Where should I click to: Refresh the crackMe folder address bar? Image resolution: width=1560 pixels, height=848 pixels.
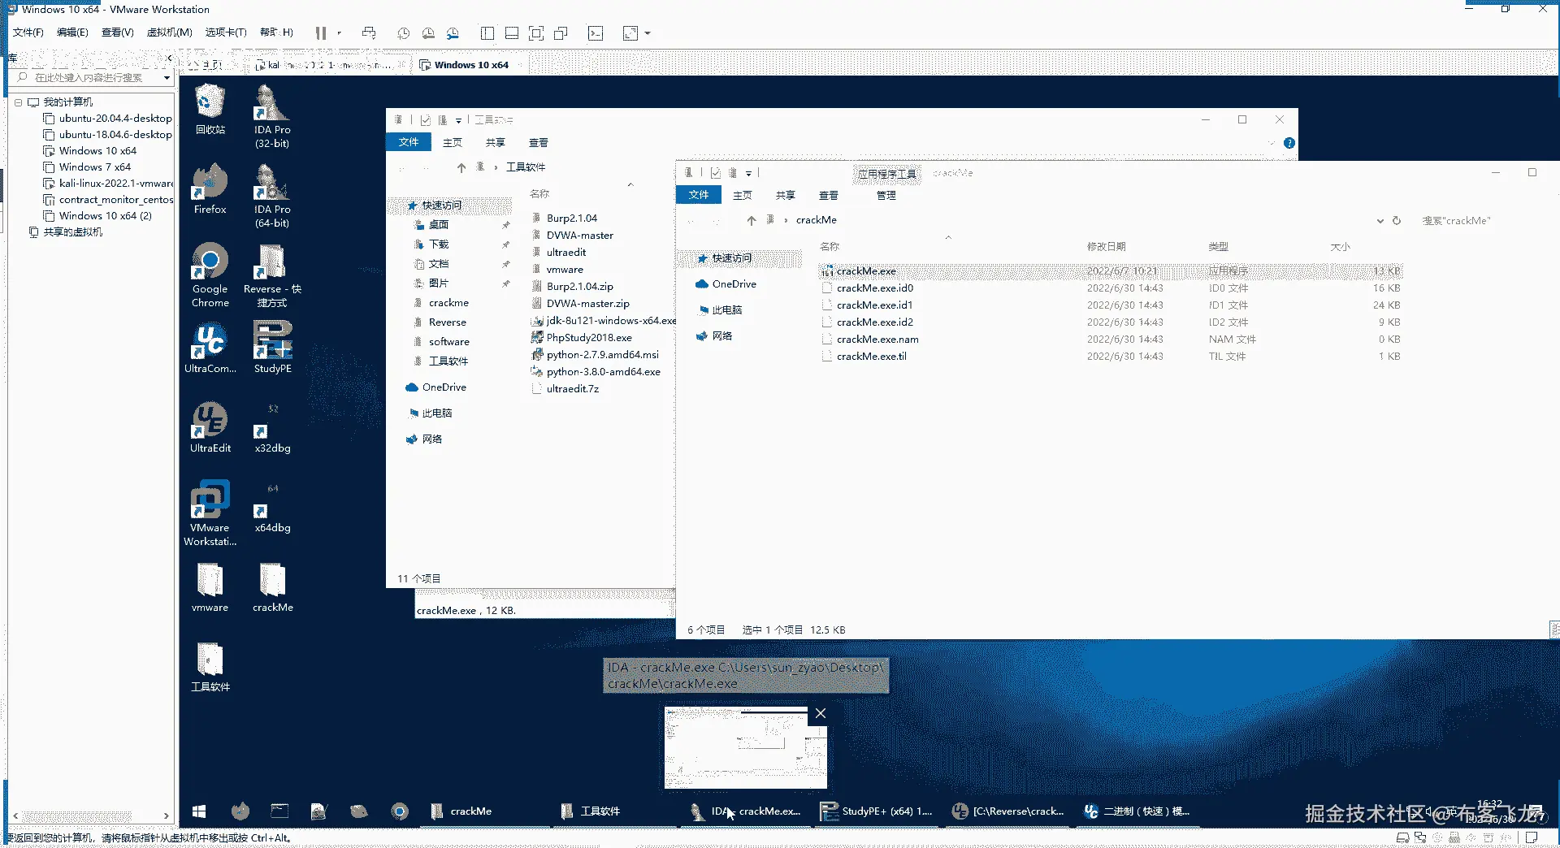(x=1397, y=220)
